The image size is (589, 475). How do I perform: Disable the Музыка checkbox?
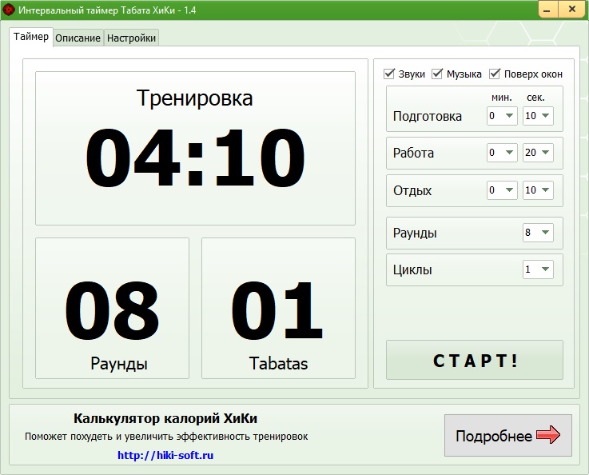[x=437, y=74]
